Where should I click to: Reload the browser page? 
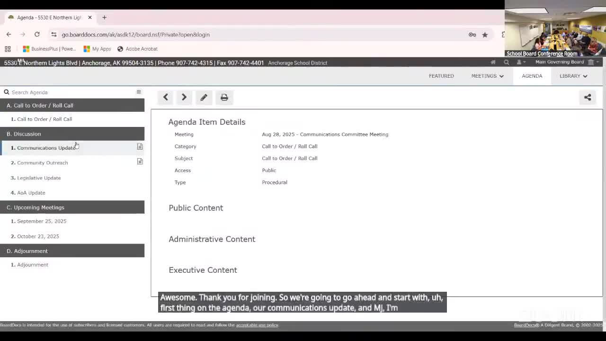click(x=37, y=35)
